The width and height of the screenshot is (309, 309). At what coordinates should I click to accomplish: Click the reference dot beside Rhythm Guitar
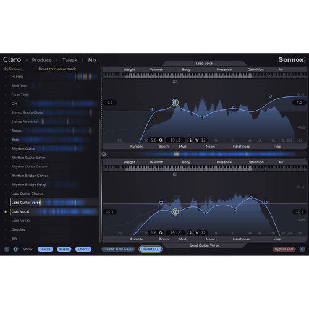6,148
